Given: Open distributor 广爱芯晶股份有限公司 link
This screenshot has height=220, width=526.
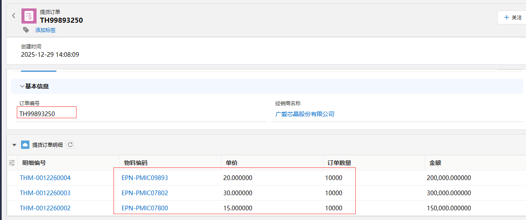Looking at the screenshot, I should pos(305,114).
